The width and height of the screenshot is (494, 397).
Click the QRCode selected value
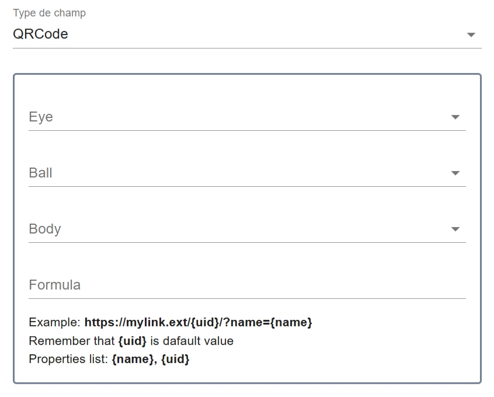(40, 34)
